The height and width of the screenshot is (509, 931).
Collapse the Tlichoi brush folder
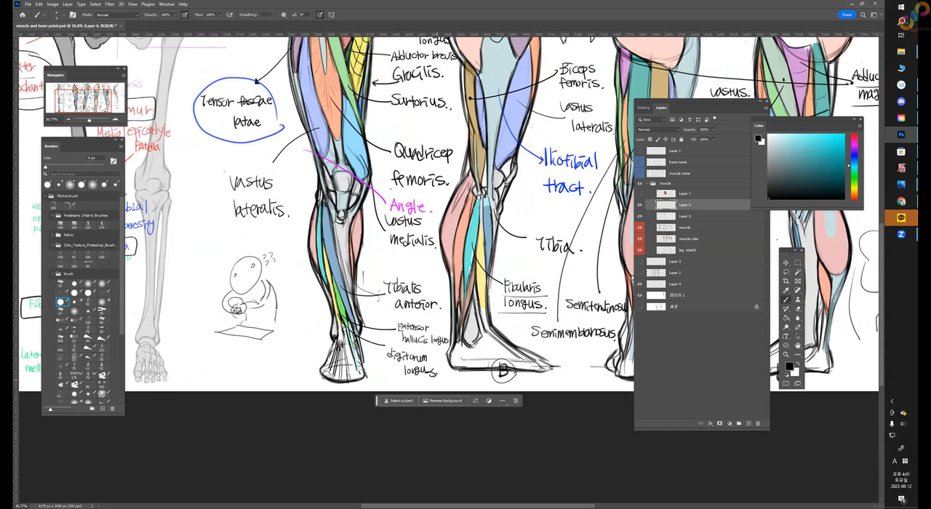point(46,196)
